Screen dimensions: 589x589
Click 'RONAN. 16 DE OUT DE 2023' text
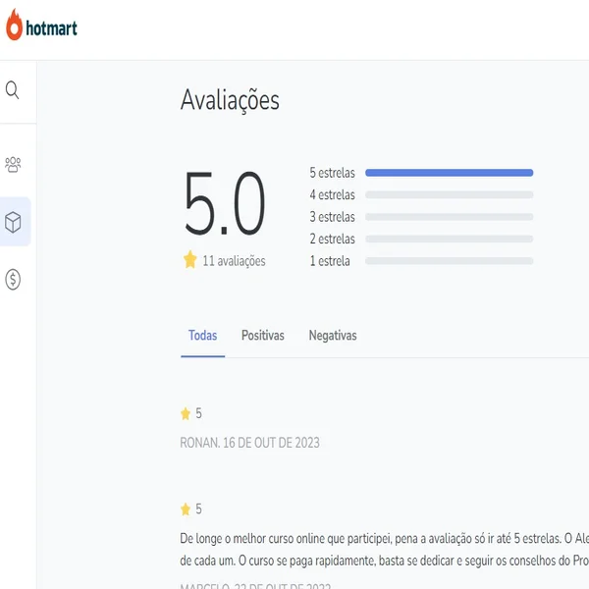point(249,443)
